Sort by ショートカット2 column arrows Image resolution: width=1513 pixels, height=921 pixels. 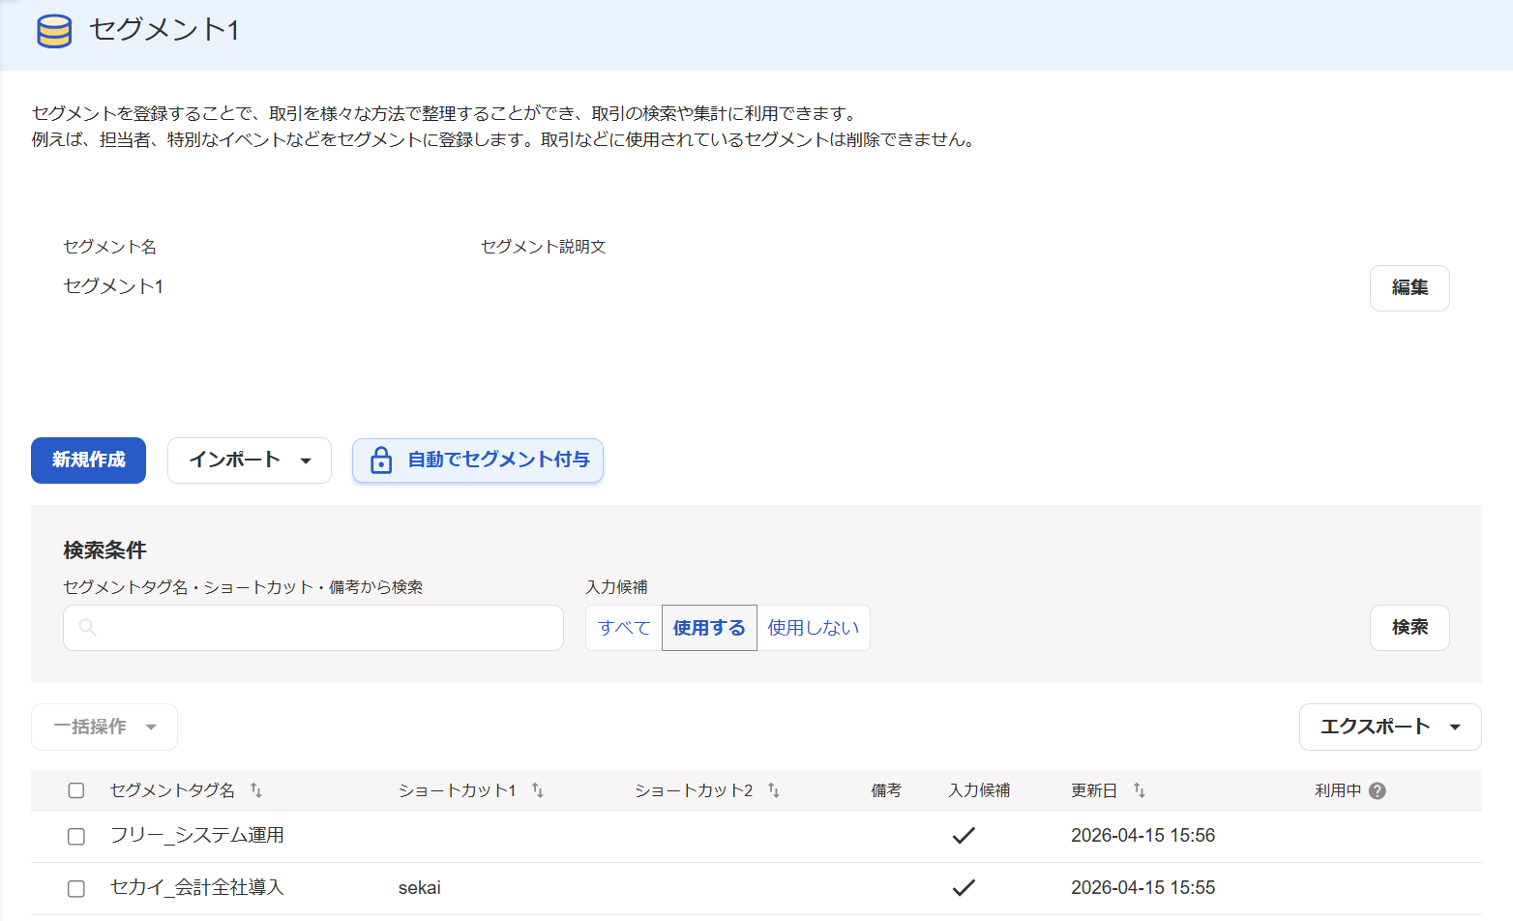tap(774, 790)
